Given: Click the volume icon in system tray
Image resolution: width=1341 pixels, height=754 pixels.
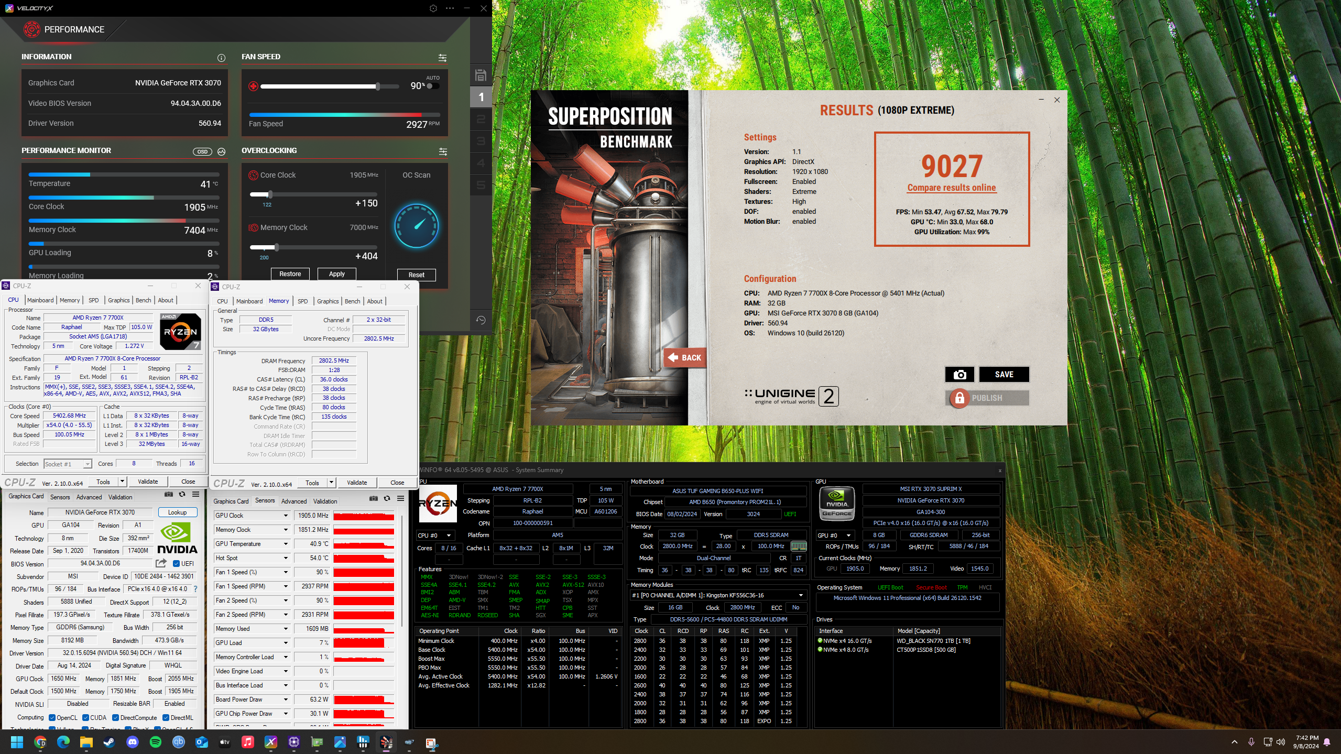Looking at the screenshot, I should click(x=1281, y=742).
